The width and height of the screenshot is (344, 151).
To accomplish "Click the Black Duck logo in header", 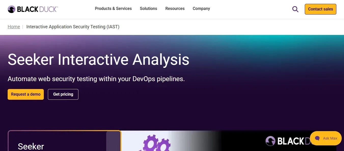I will click(33, 9).
